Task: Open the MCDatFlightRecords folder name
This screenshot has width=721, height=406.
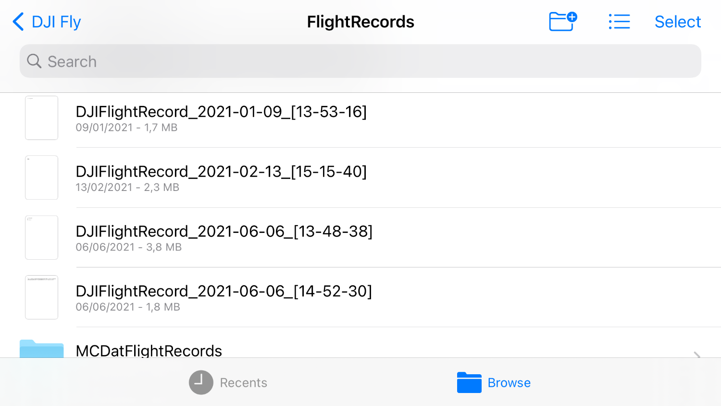Action: click(x=149, y=351)
